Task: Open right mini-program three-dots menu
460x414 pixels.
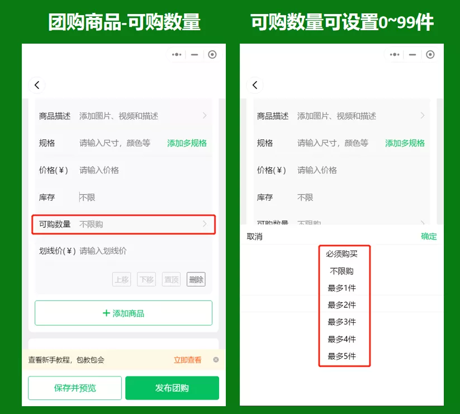Action: (395, 55)
